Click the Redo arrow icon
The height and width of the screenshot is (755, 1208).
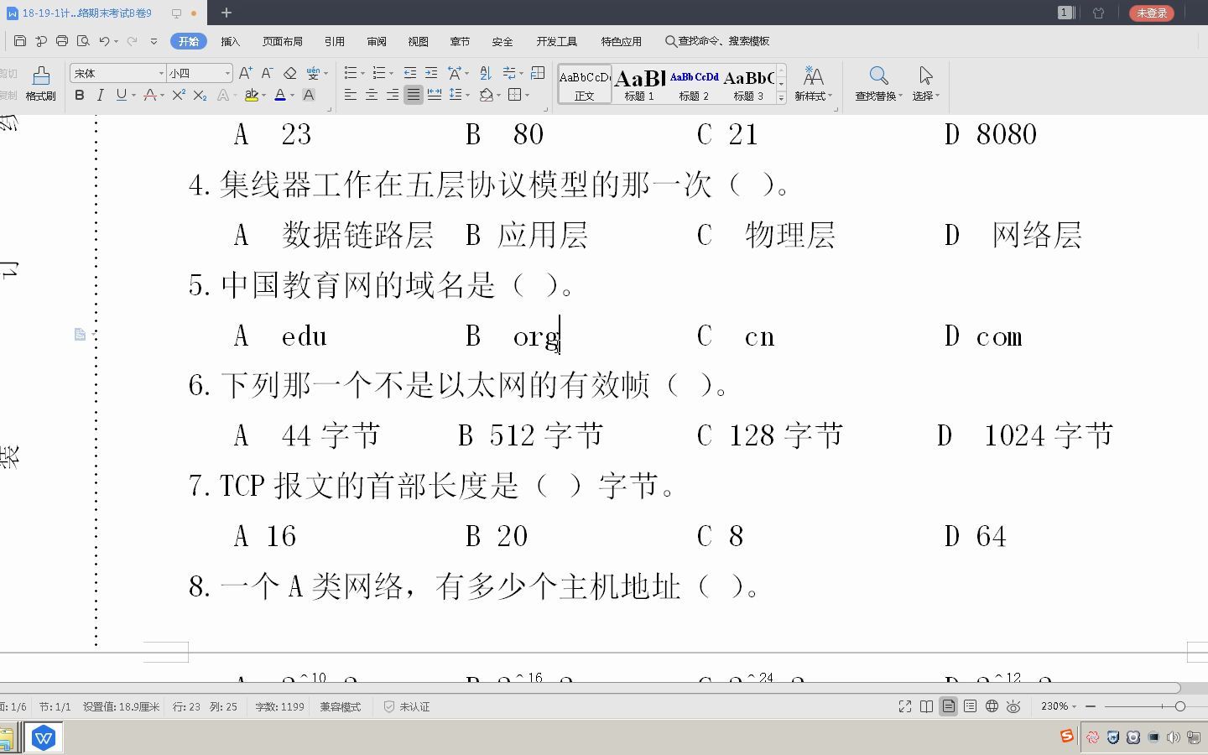[132, 41]
